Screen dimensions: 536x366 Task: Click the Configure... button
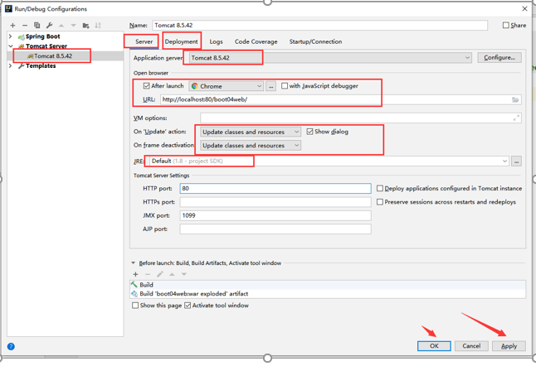[x=499, y=58]
